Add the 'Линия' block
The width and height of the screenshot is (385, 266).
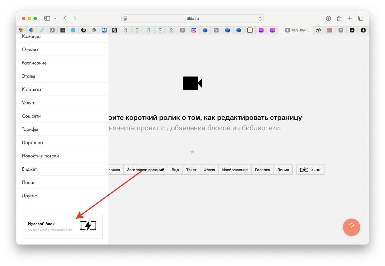(x=283, y=170)
